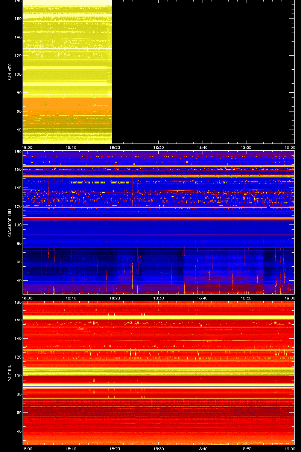Click the PALEHUA axis label

(10, 373)
